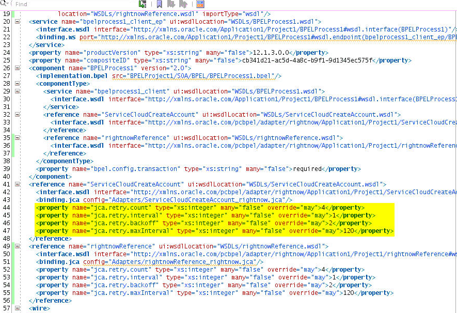Click the compositeID value cb341d21-ac5d-4a8c-b9f1-9d1345ec575f
457x313 pixels.
click(307, 60)
